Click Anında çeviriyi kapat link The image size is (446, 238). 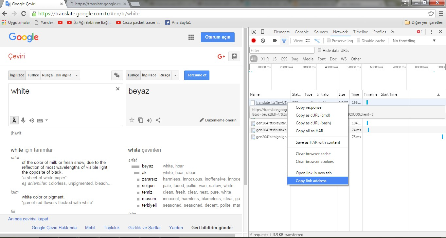[28, 219]
